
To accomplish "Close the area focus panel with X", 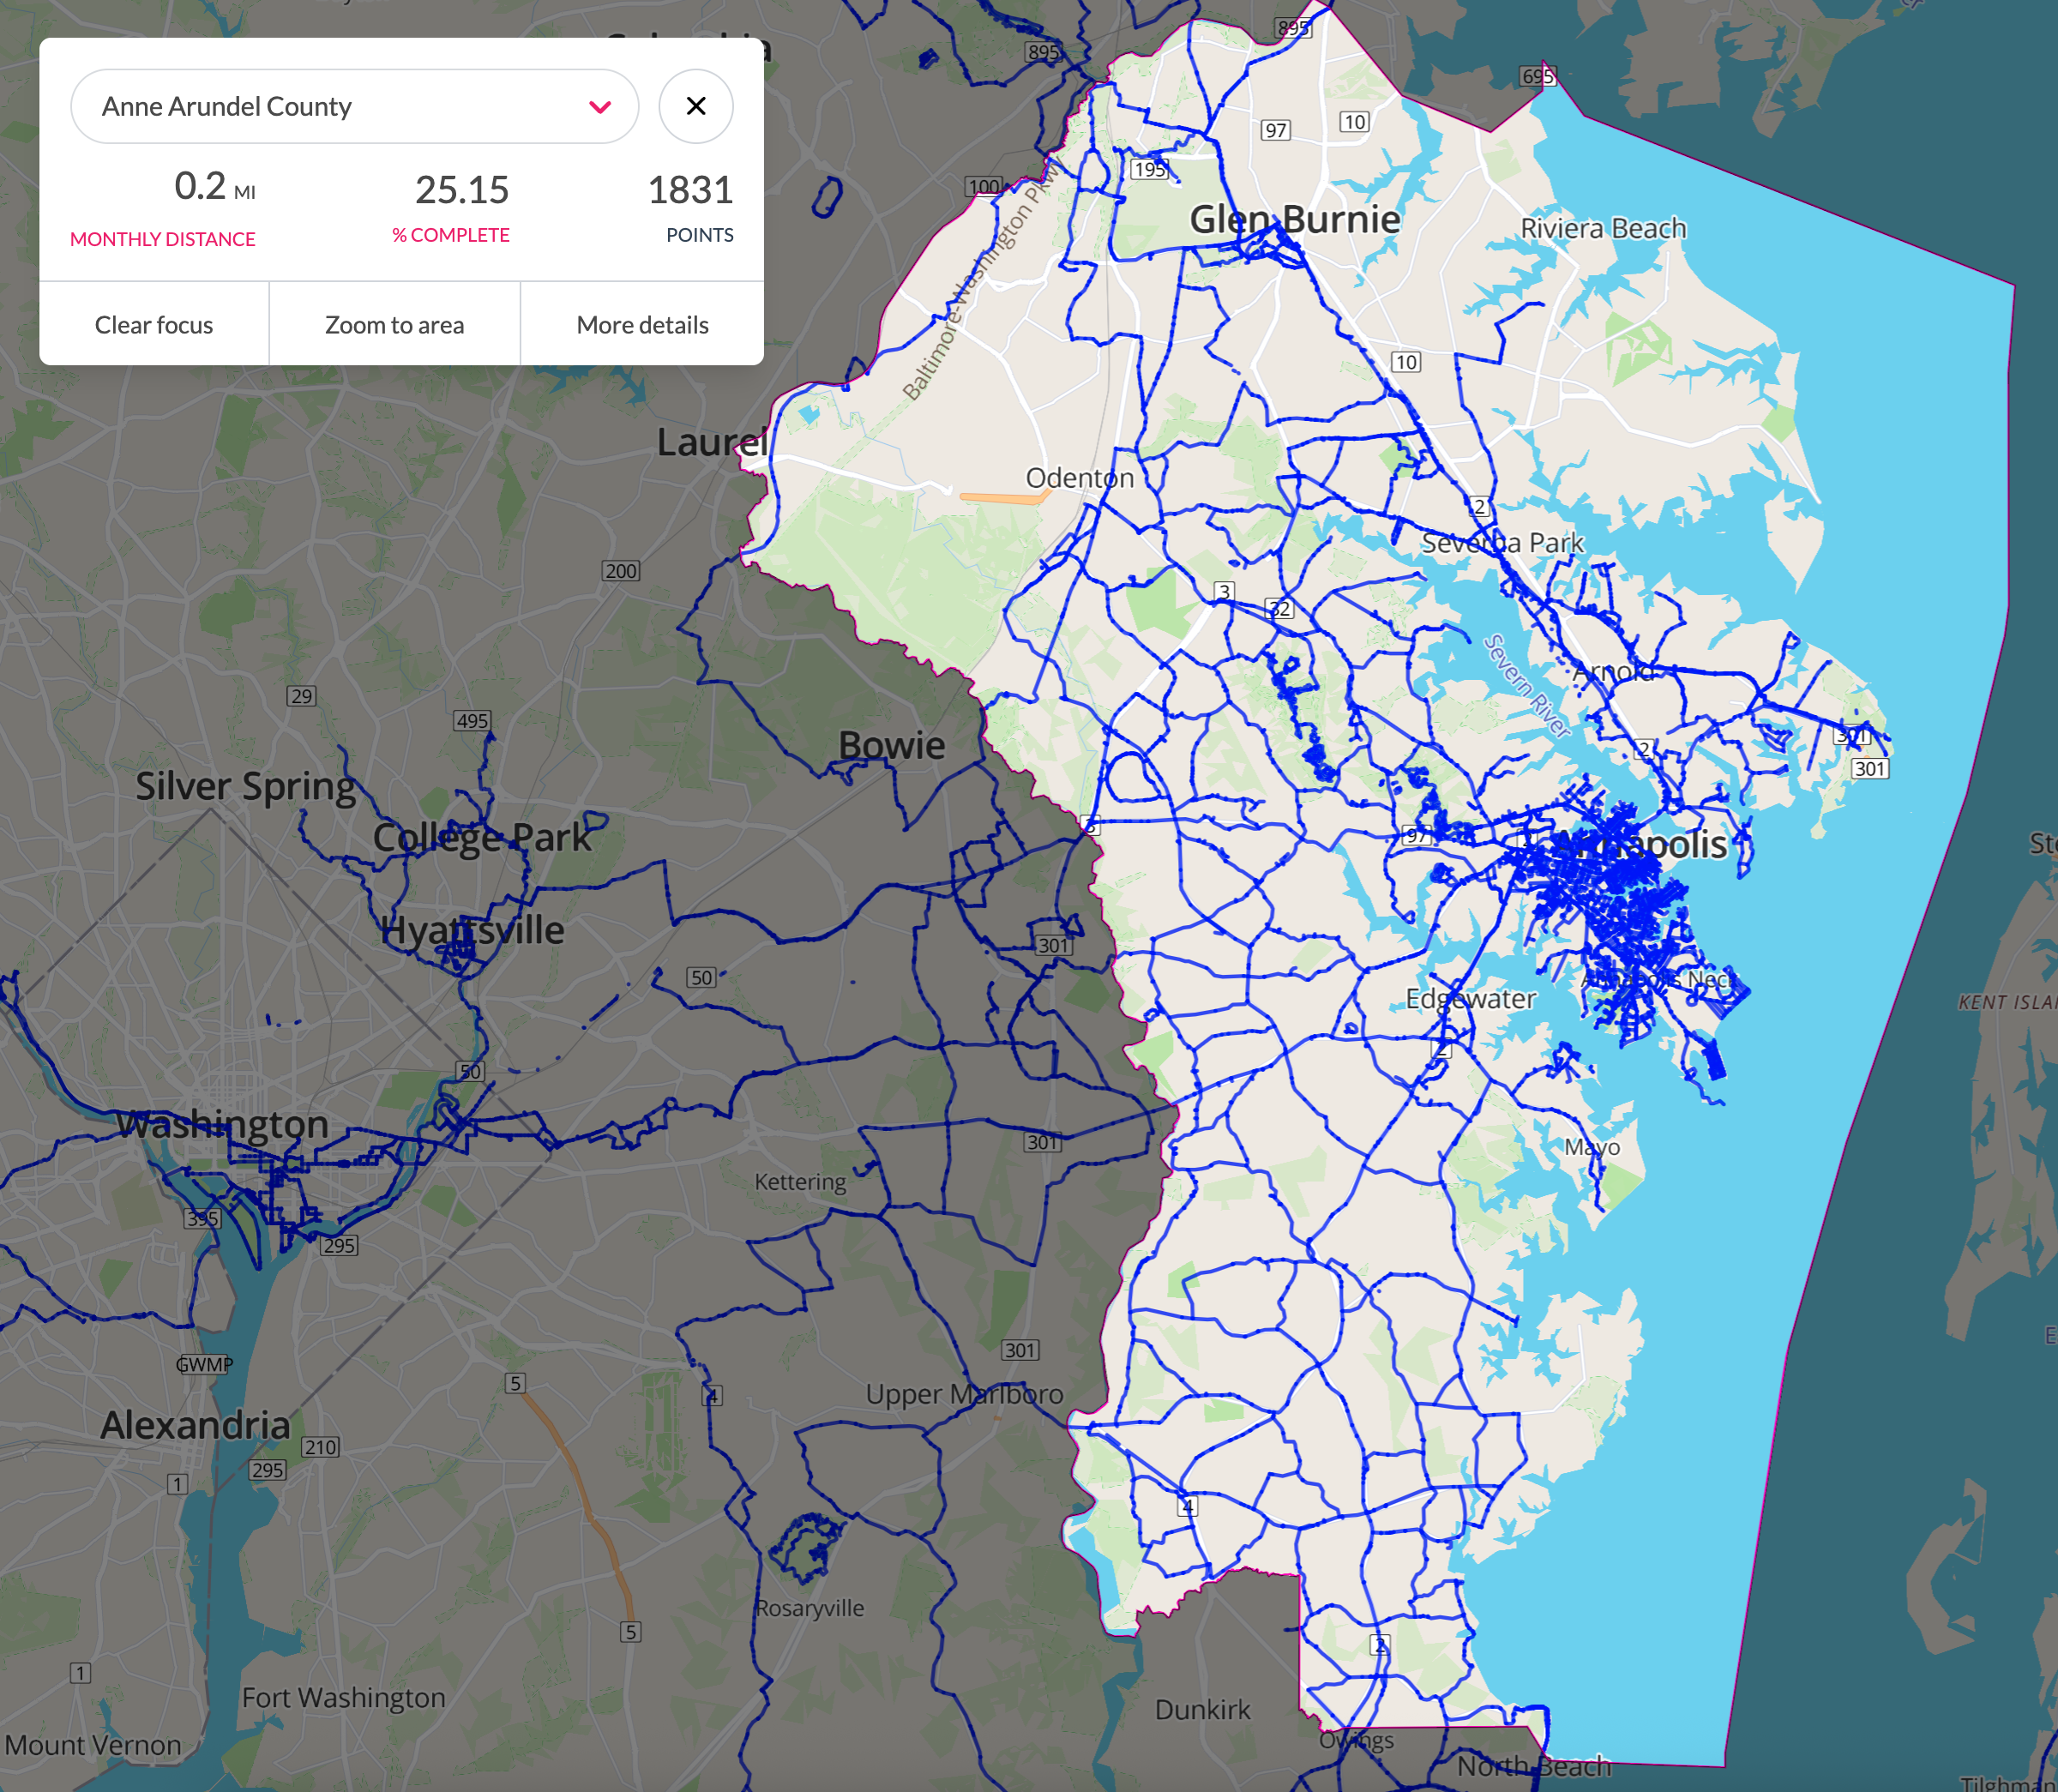I will pos(696,106).
